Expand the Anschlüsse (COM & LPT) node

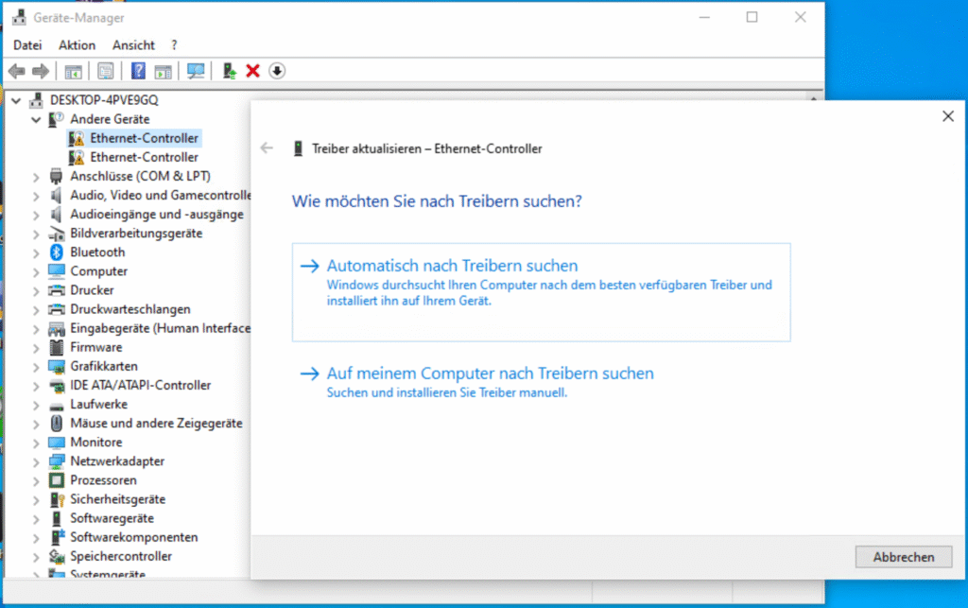[36, 177]
